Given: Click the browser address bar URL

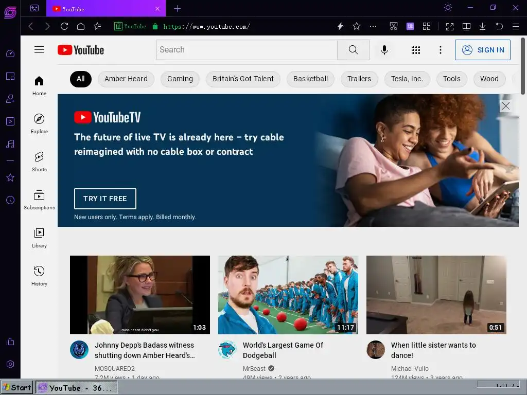Looking at the screenshot, I should tap(207, 27).
